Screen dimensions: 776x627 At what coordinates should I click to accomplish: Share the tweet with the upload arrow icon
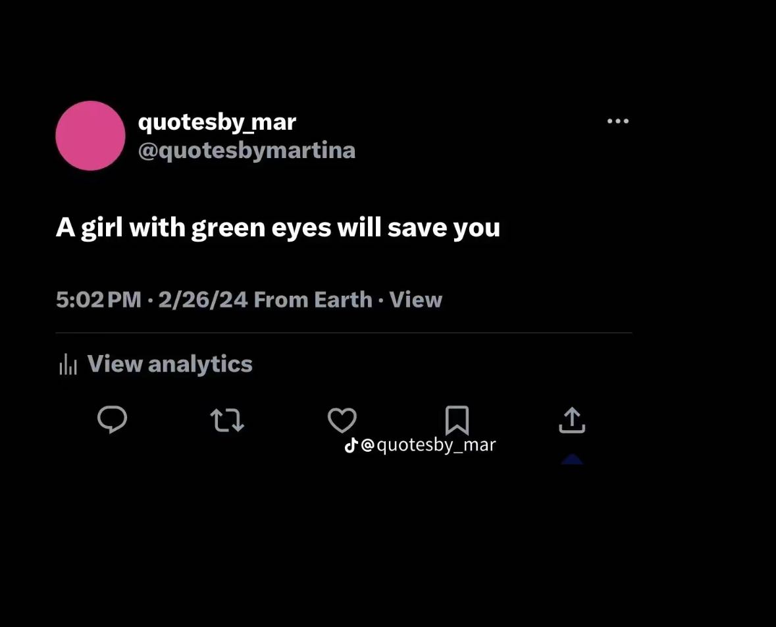pyautogui.click(x=572, y=420)
